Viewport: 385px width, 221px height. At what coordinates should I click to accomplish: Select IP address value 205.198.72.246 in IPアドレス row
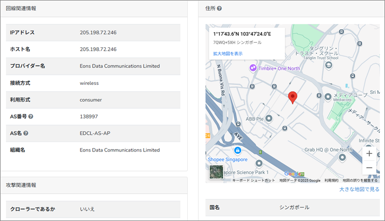coord(98,33)
